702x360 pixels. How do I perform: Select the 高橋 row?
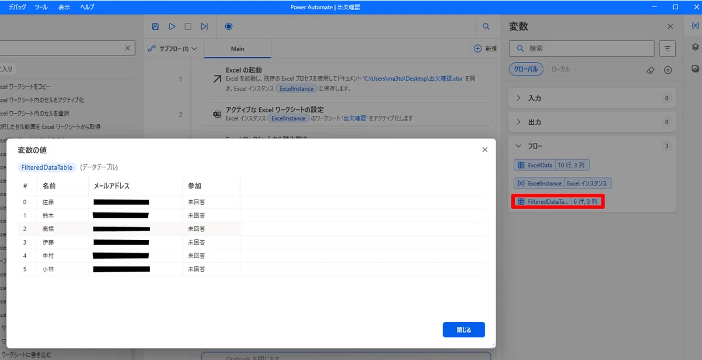pos(252,229)
